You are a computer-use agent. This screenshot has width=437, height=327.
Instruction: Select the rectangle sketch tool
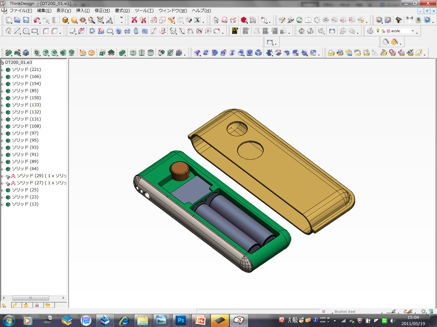[35, 31]
